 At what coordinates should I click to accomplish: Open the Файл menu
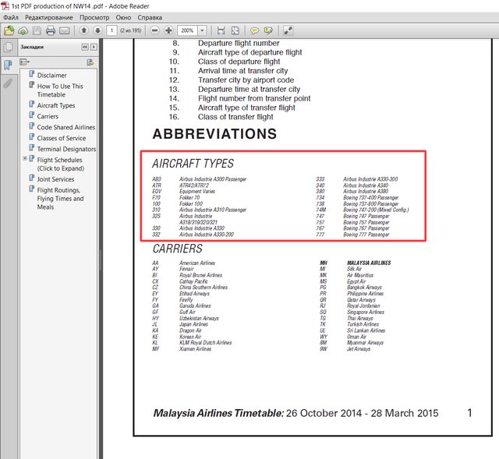click(x=11, y=17)
